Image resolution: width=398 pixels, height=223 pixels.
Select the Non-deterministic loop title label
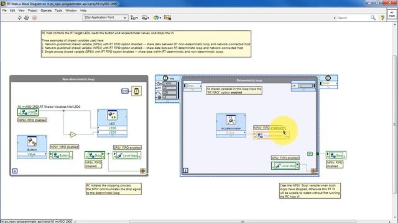pyautogui.click(x=78, y=79)
